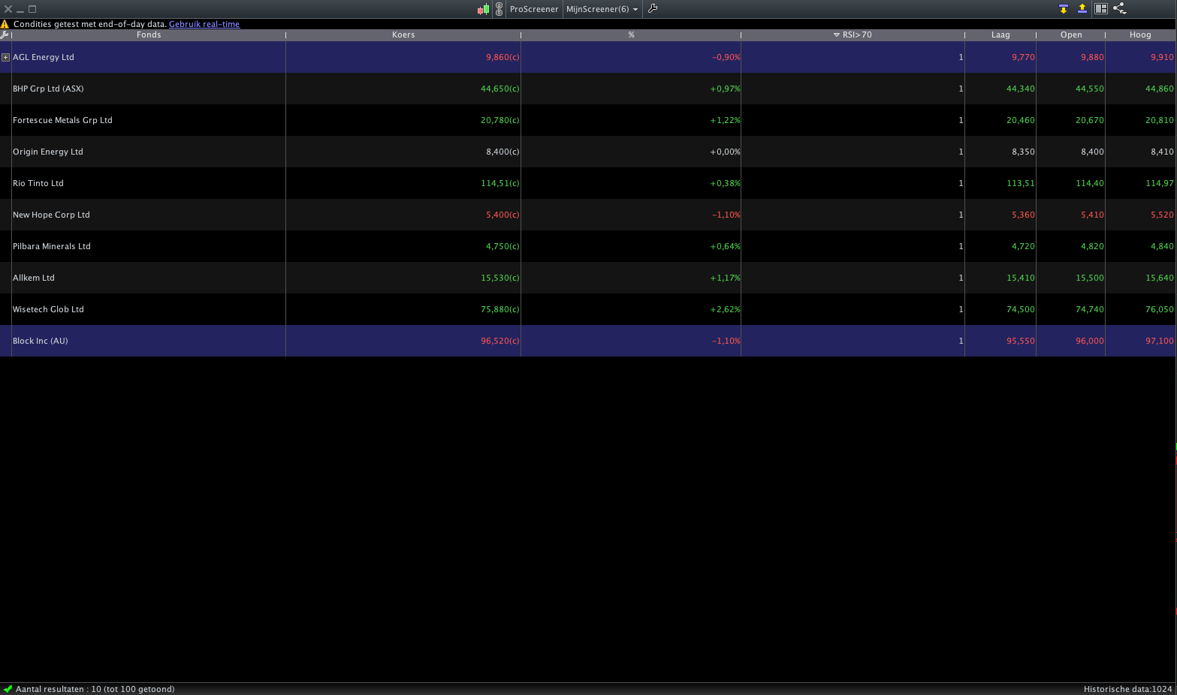Click the Laag value 113,51
Screen dimensions: 1177x695
(x=1021, y=183)
